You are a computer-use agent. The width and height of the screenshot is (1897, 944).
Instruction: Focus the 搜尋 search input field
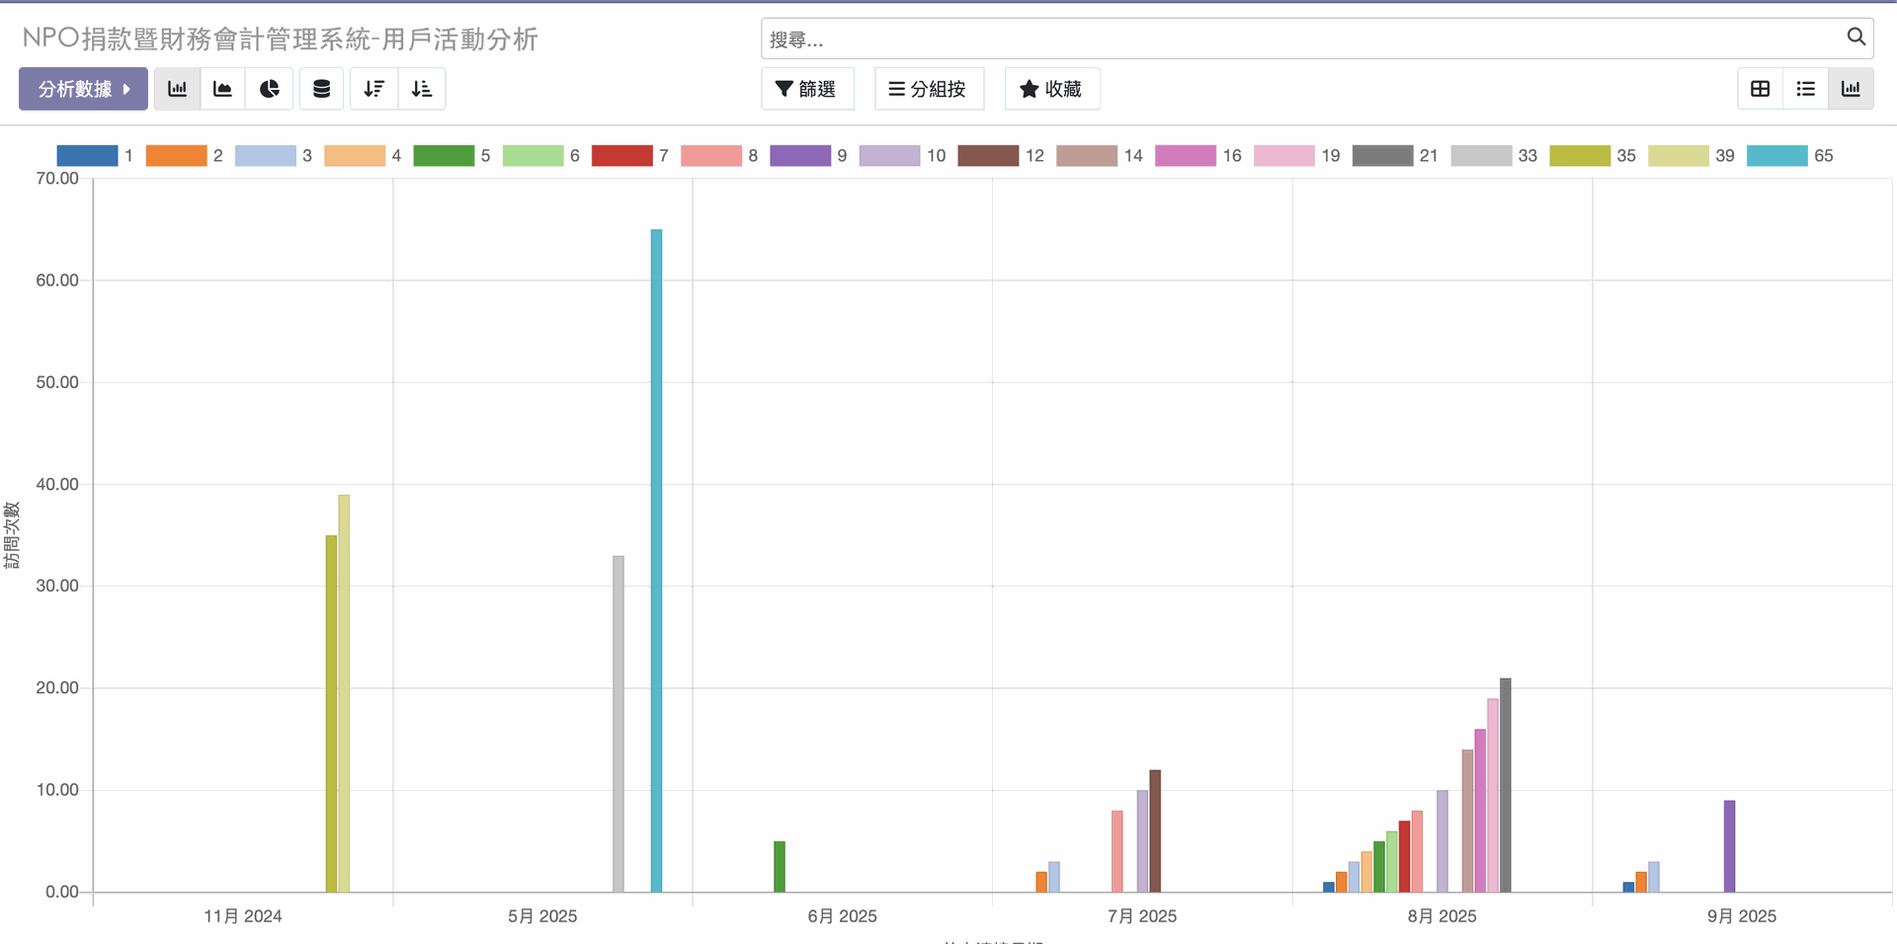tap(1294, 39)
